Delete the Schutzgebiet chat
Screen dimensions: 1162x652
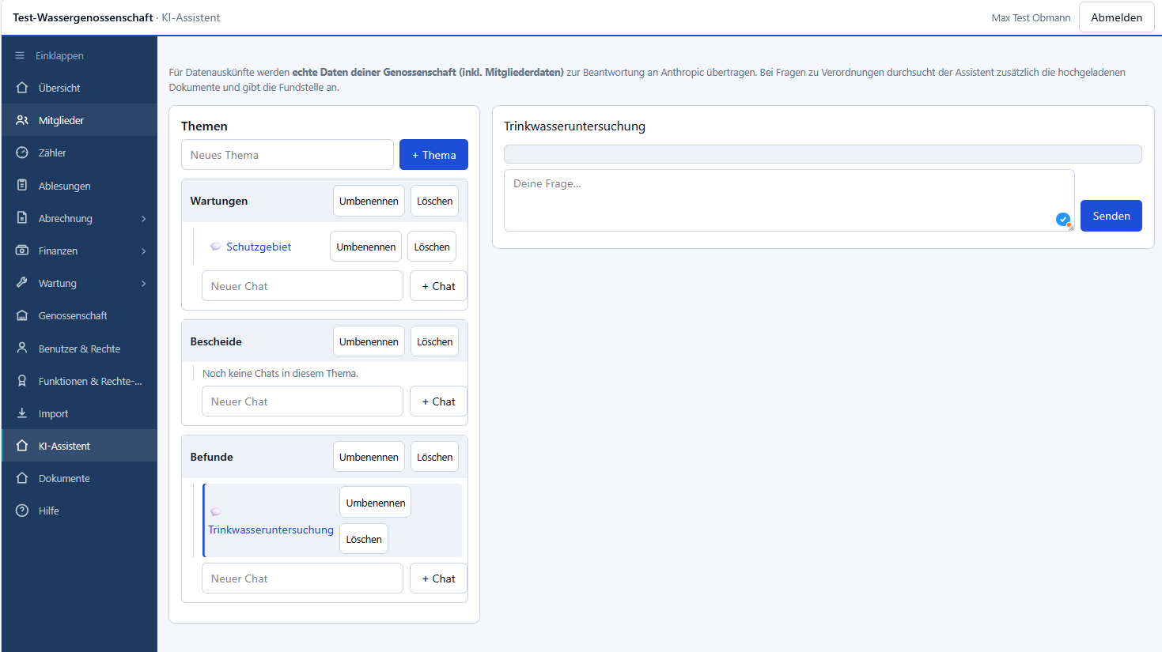(432, 247)
